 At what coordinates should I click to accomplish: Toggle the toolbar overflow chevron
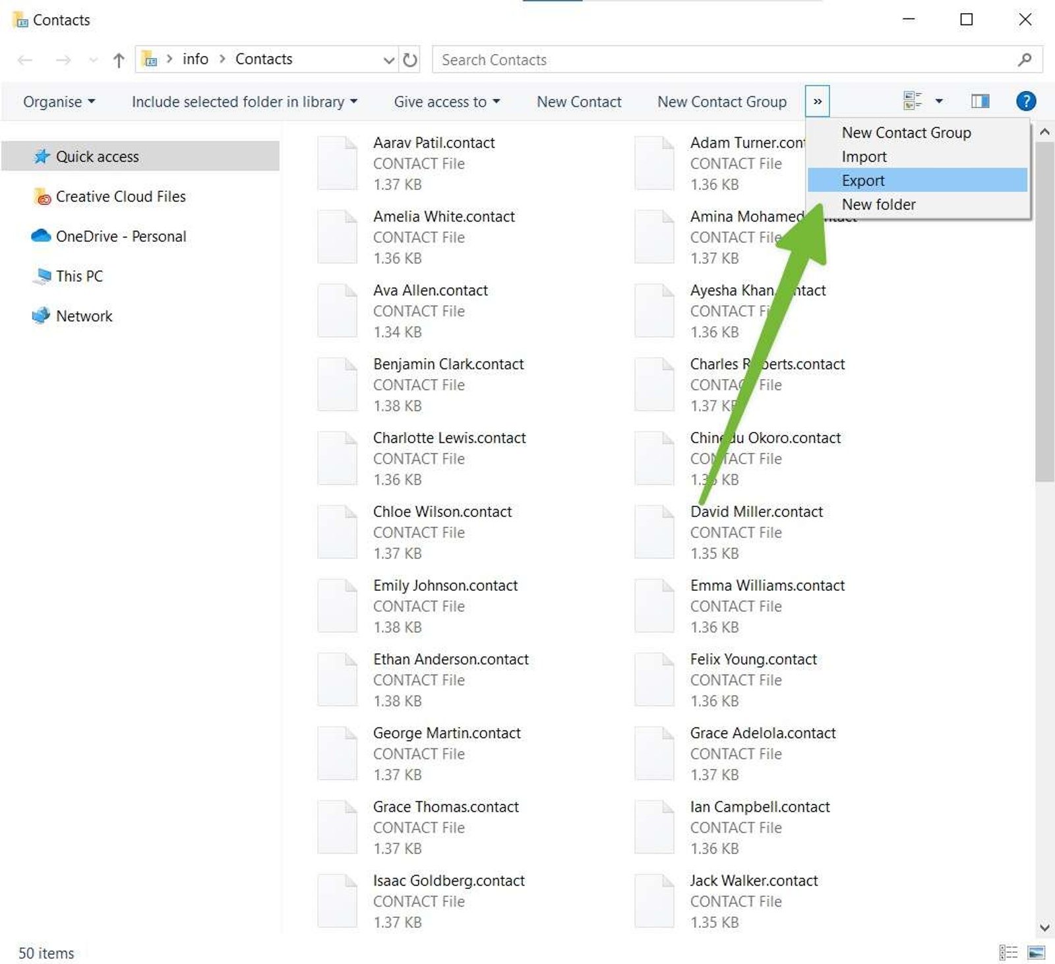pyautogui.click(x=818, y=102)
